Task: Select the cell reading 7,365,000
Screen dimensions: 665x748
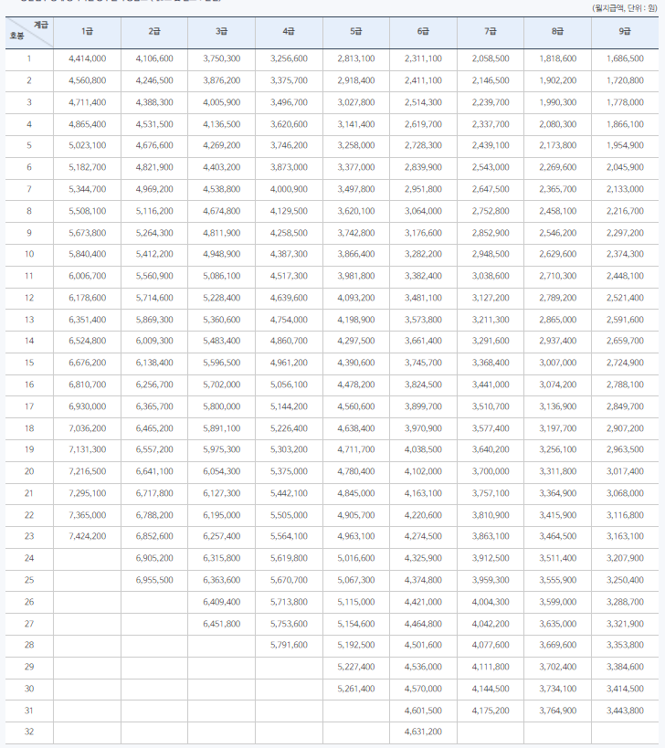Action: click(88, 515)
